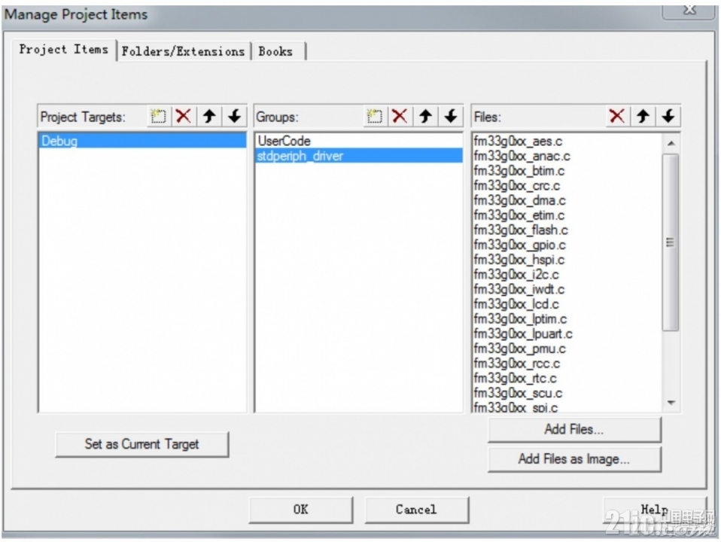The width and height of the screenshot is (721, 542).
Task: Select file fm33g0xx_i2c.c
Action: [x=516, y=274]
